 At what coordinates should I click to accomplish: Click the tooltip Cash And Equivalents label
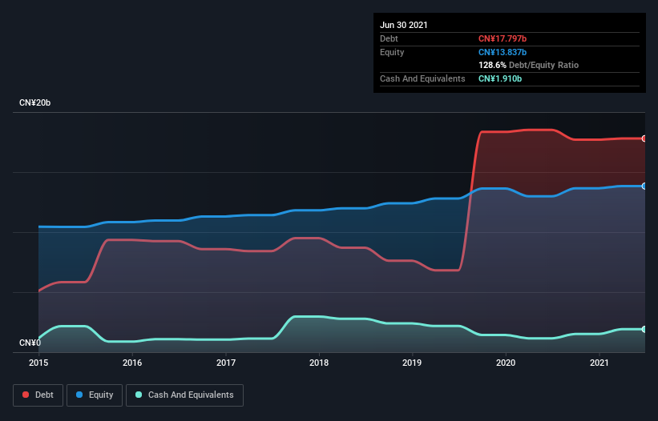[422, 78]
